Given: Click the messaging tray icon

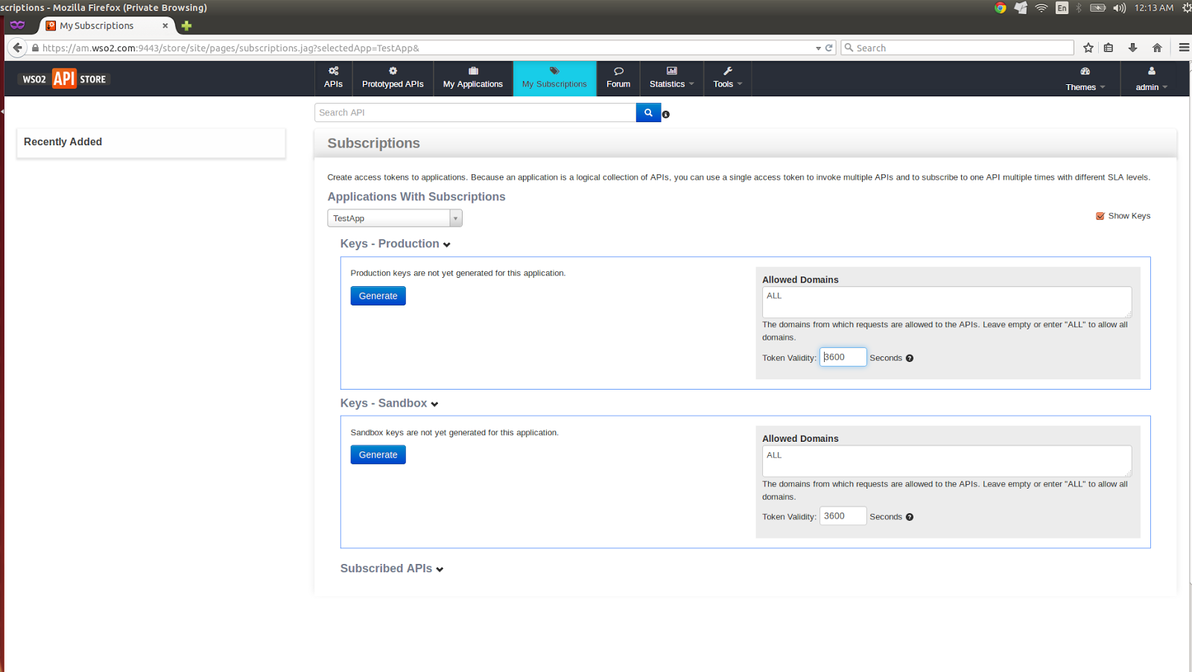Looking at the screenshot, I should [1021, 7].
